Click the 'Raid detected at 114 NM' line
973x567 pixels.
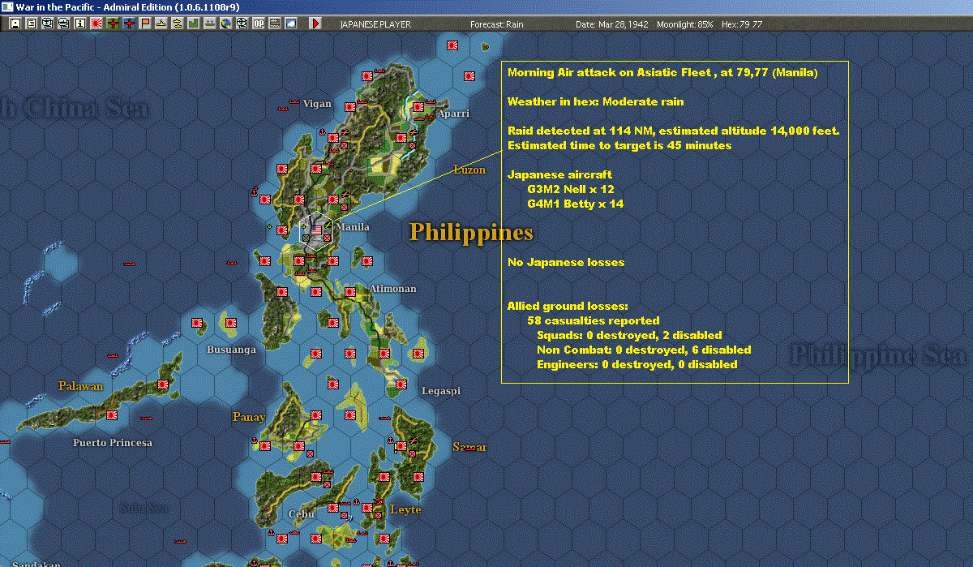[673, 131]
